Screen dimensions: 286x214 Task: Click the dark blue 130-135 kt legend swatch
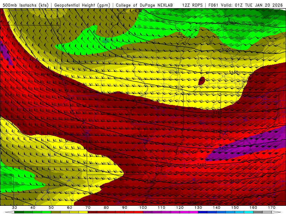(203, 212)
